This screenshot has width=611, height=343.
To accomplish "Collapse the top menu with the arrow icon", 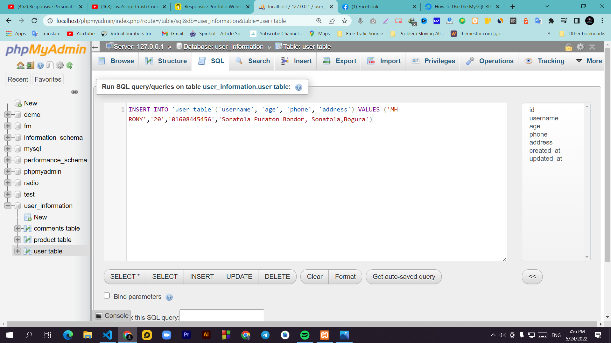I will point(593,47).
